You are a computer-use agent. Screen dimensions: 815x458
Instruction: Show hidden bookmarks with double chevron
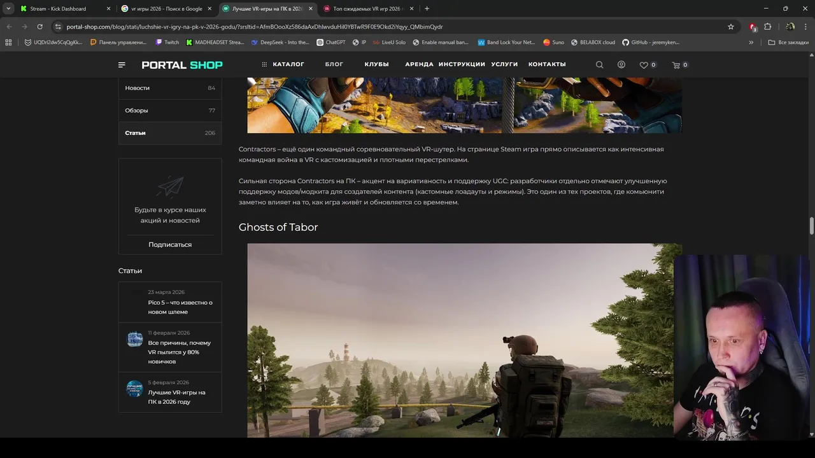coord(751,43)
